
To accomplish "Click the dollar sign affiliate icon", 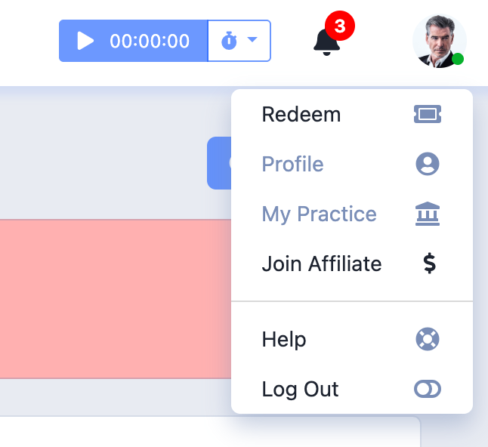I will [x=429, y=264].
